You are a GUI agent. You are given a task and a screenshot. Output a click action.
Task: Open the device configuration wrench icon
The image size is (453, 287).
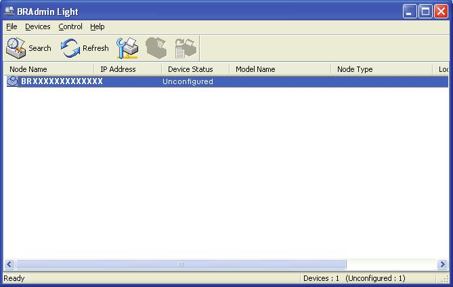(x=127, y=47)
